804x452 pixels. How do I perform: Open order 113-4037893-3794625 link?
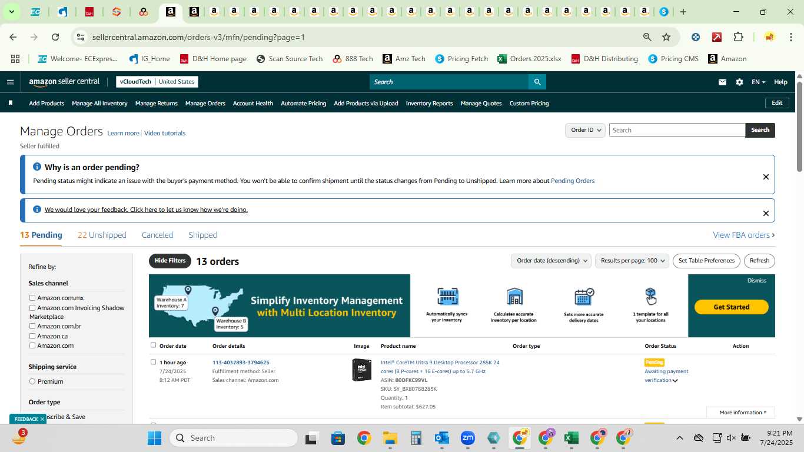click(241, 363)
